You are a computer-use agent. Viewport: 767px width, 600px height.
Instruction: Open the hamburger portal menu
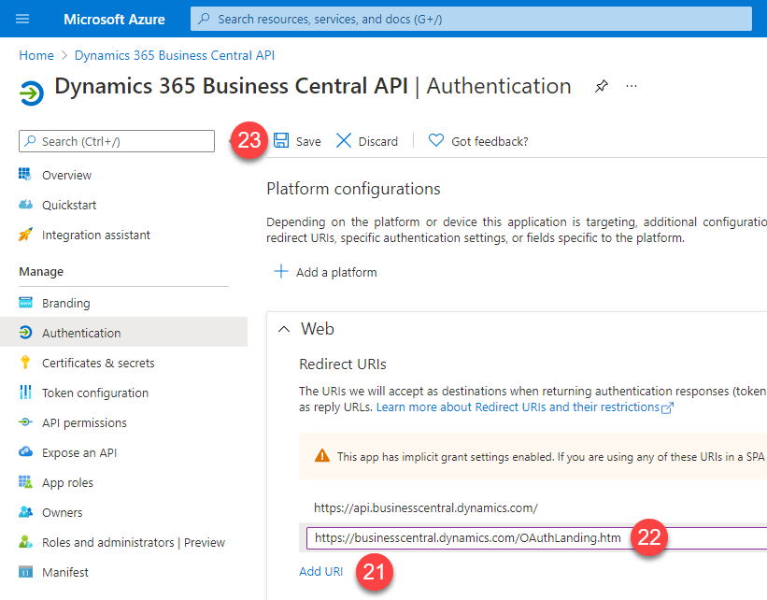pos(22,19)
